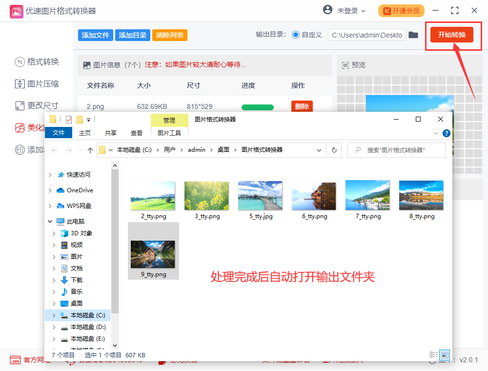Select the 3_tty.png thumbnail
The width and height of the screenshot is (488, 371).
(x=206, y=196)
